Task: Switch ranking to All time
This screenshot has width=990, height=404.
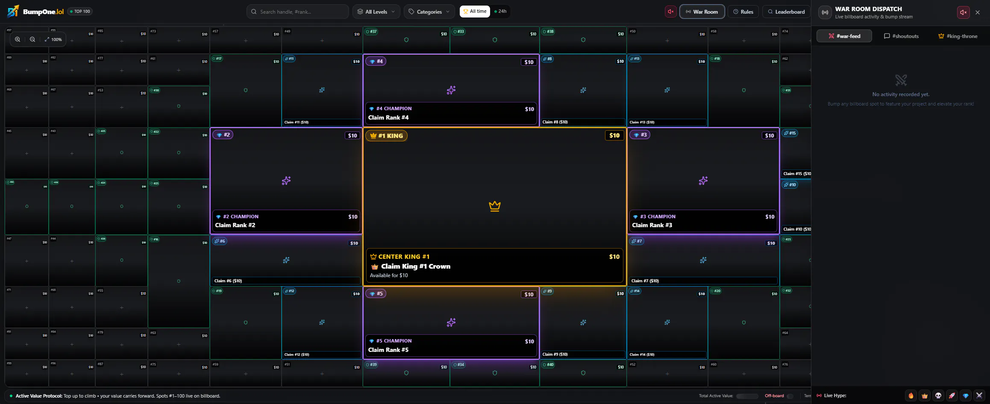Action: (475, 12)
